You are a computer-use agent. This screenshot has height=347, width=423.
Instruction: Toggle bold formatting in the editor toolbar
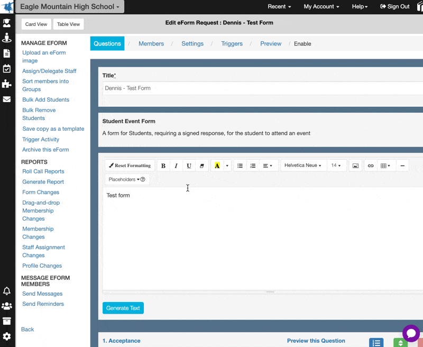[x=163, y=166]
